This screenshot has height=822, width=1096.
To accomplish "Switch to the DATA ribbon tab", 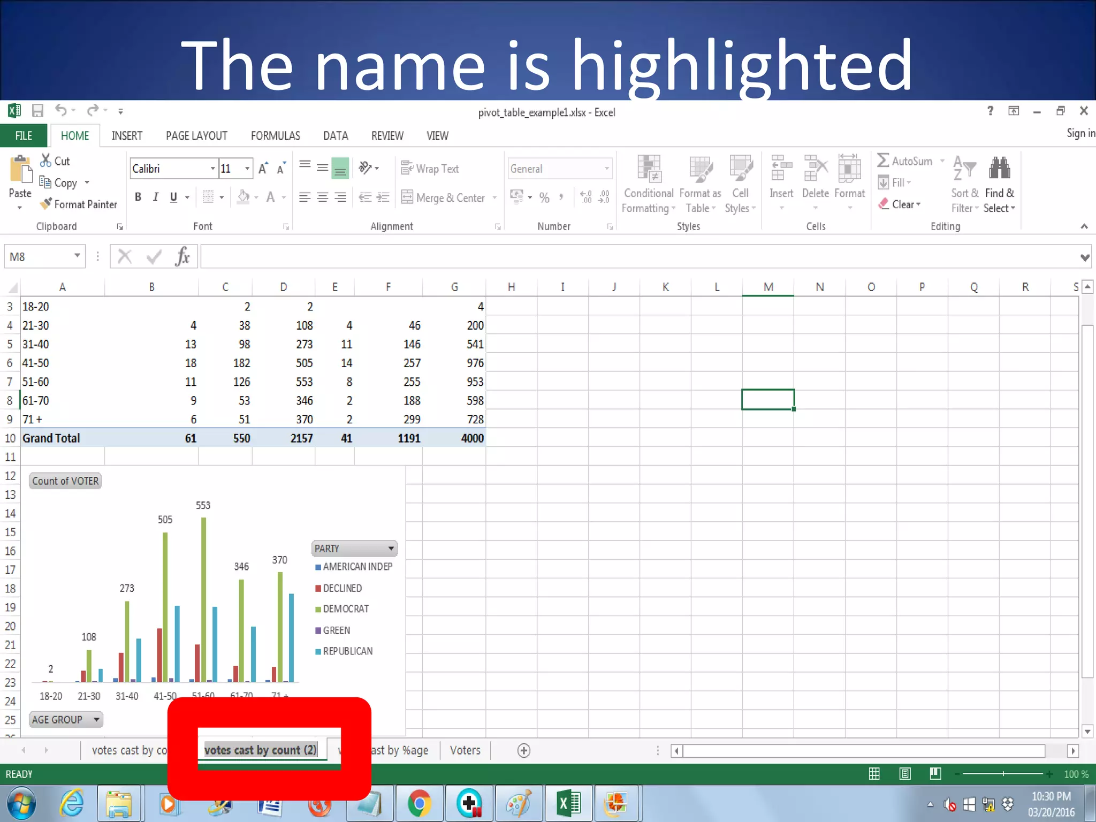I will 336,136.
